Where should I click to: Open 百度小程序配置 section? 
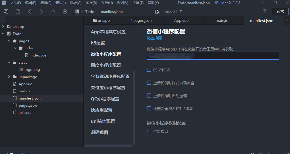point(106,65)
